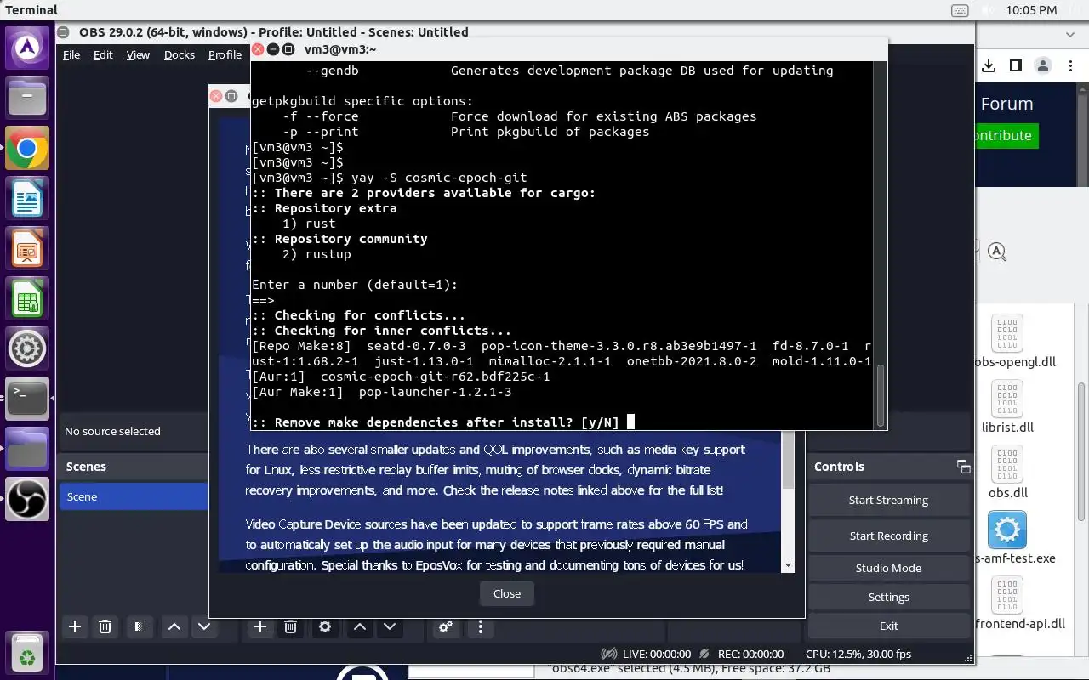Toggle Chrome side panel icon
The image size is (1089, 680).
1016,65
